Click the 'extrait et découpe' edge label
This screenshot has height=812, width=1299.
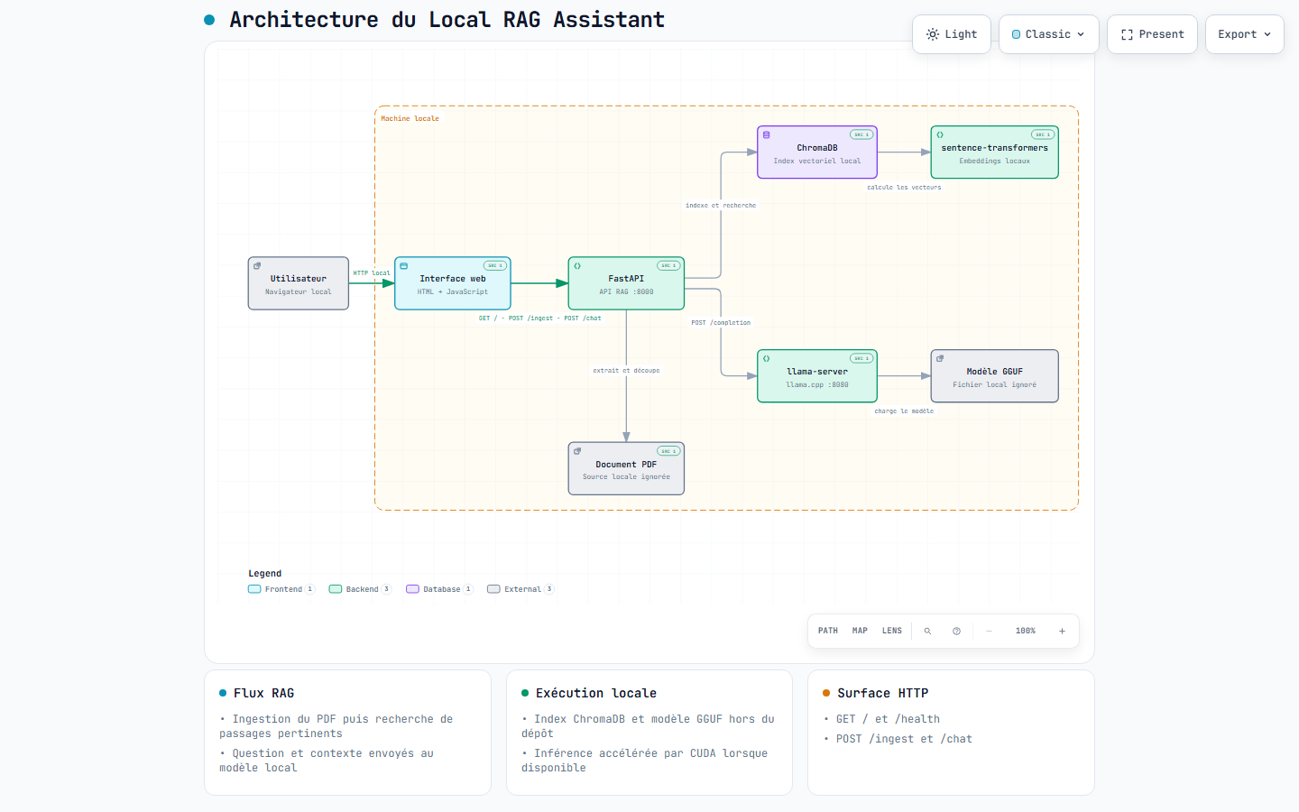click(626, 371)
